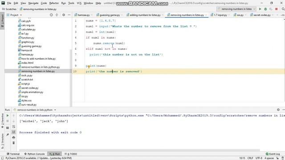Switch to sss.py editor tab
The image size is (285, 160).
pyautogui.click(x=240, y=15)
